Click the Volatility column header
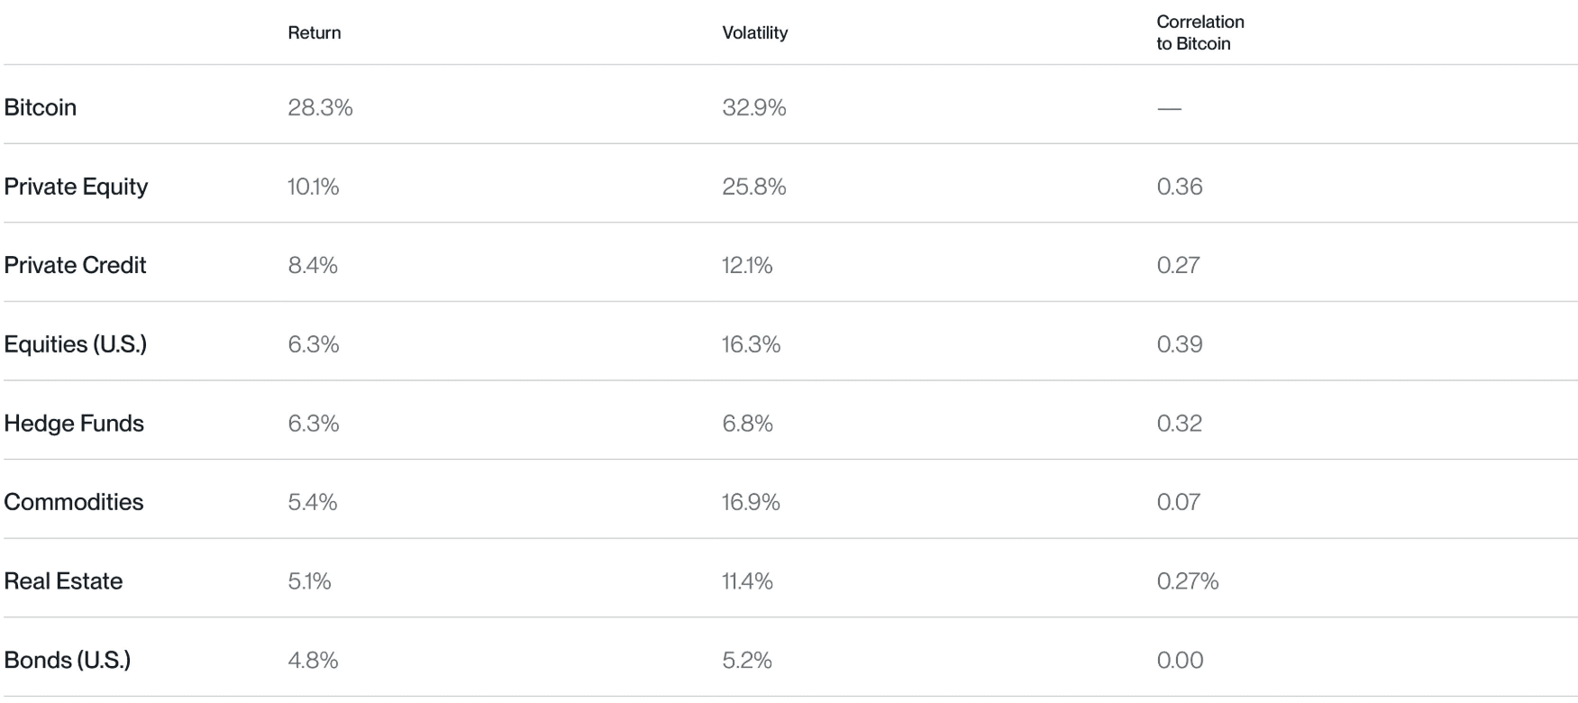The height and width of the screenshot is (703, 1578). point(754,32)
